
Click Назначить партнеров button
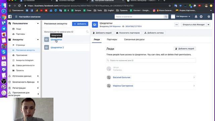coord(128,33)
